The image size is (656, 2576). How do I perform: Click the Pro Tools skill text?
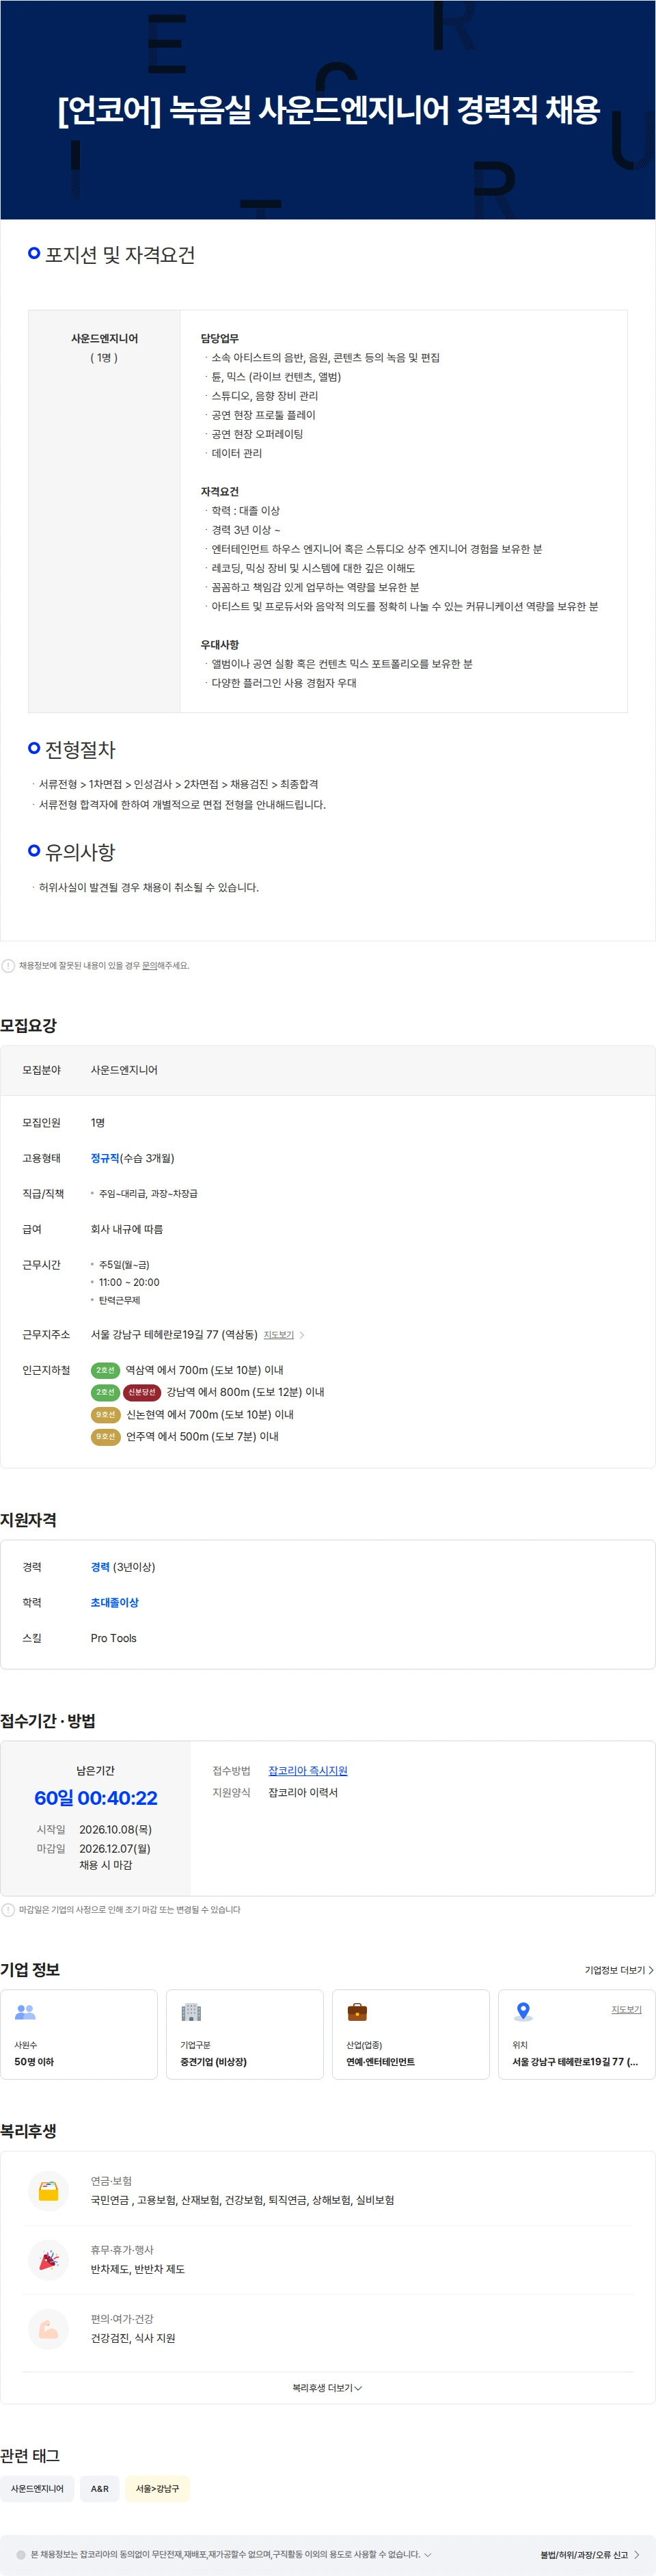tap(114, 1638)
